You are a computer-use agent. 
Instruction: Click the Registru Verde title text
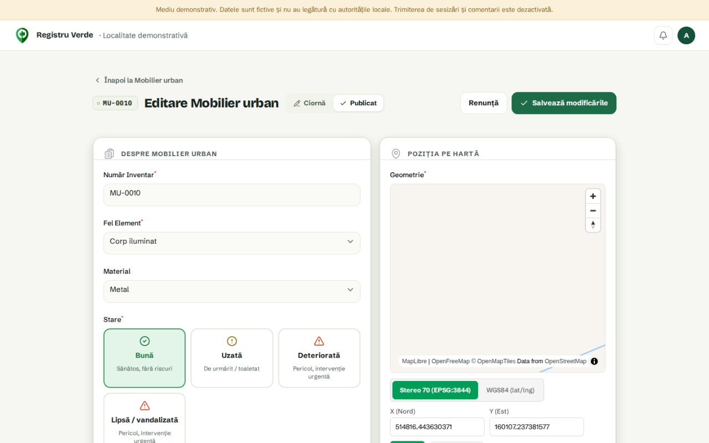[65, 35]
